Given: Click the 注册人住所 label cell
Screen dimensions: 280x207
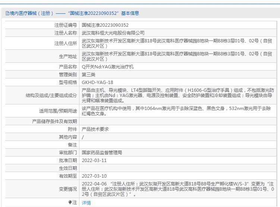Looking at the screenshot, I should pyautogui.click(x=42, y=43).
